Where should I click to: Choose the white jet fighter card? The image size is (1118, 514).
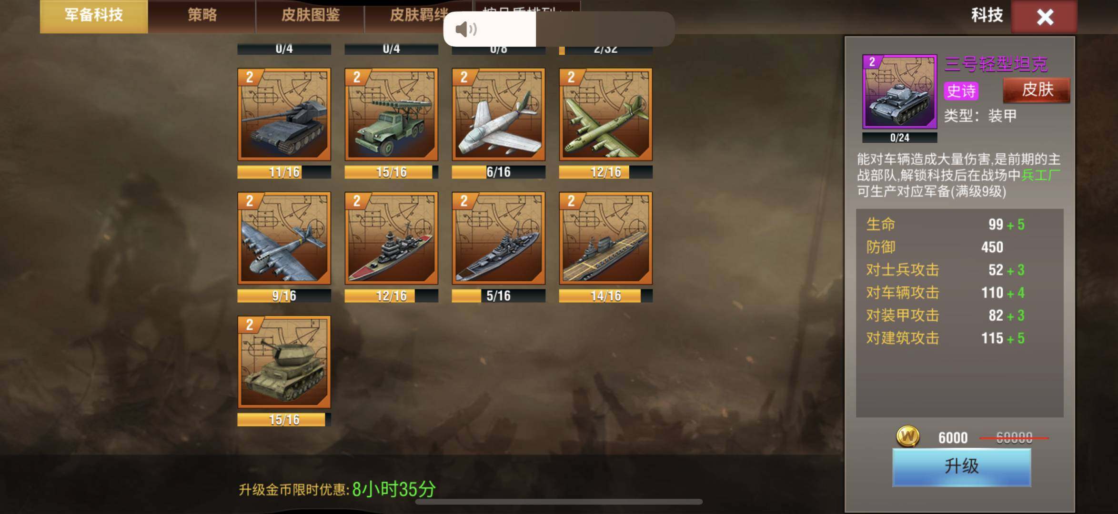point(498,115)
